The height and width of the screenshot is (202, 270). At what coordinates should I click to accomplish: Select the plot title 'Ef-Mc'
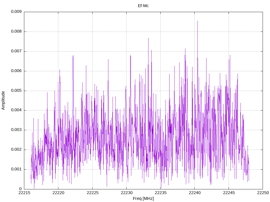coord(143,6)
